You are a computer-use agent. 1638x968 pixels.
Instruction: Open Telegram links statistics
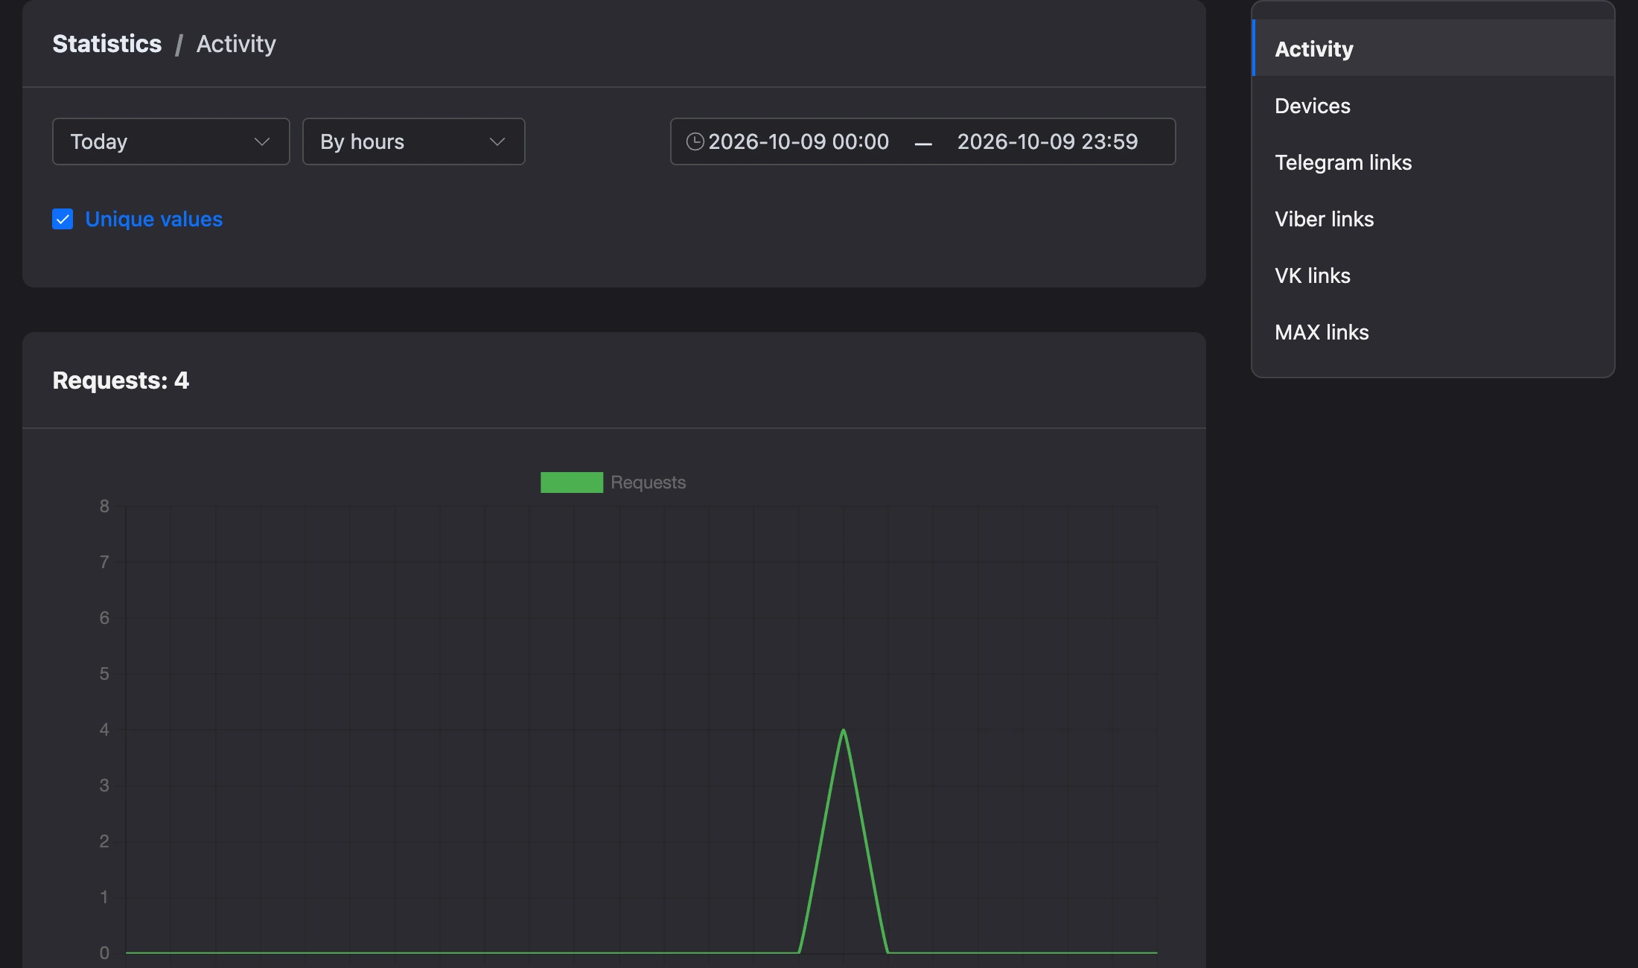(1433, 162)
